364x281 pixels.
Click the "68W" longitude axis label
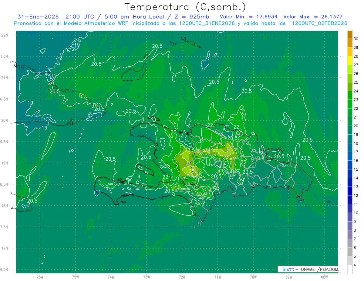[x=324, y=277]
